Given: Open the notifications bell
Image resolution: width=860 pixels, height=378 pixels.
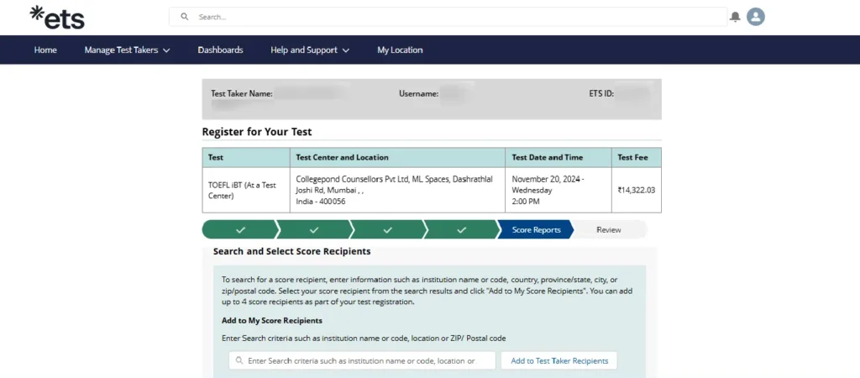Looking at the screenshot, I should [735, 17].
